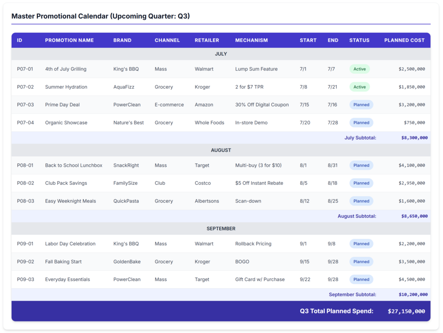Click the PLANNED COST column header
The width and height of the screenshot is (443, 333).
(404, 40)
